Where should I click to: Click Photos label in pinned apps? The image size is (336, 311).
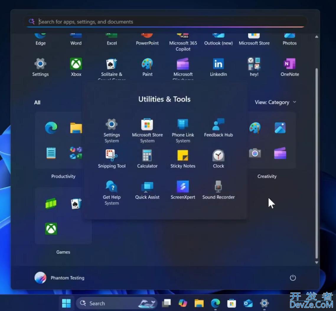click(x=290, y=43)
